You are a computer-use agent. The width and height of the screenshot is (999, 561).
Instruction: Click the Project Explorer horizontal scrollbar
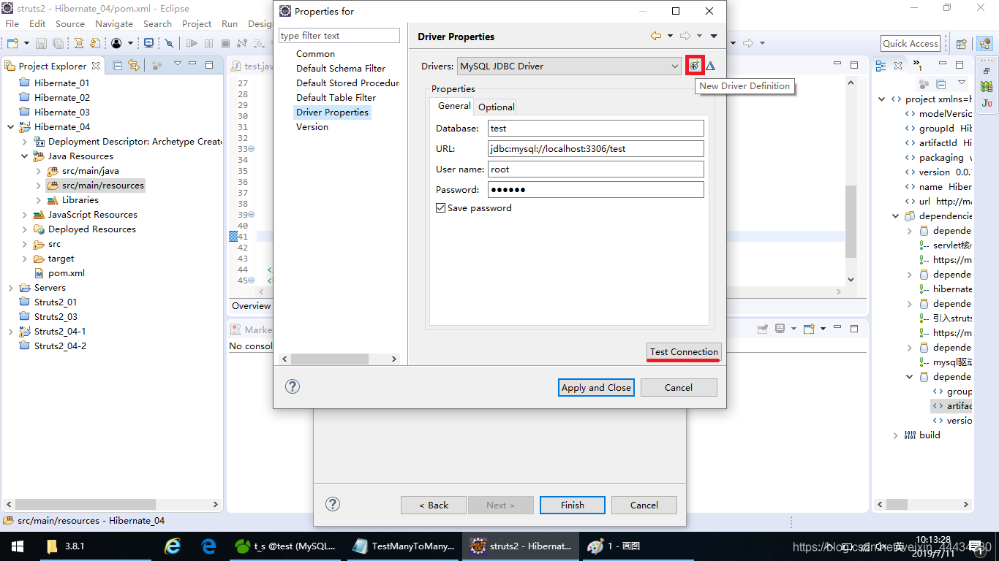point(85,504)
